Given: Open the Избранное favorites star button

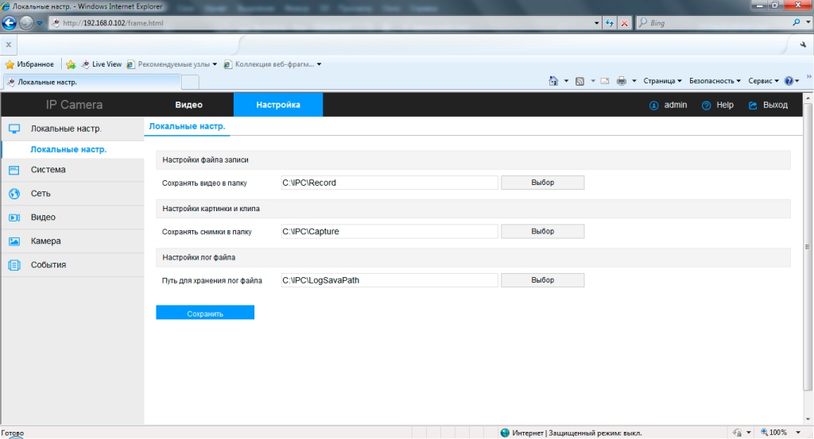Looking at the screenshot, I should click(29, 64).
